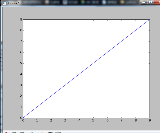Maximize the Figure 1 window
This screenshot has height=133, width=160.
[150, 2]
